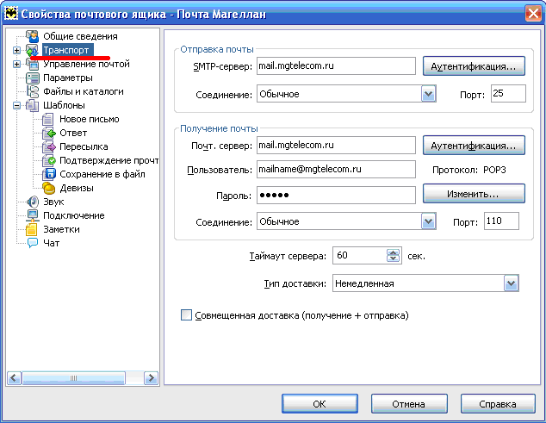Expand the Управление почтой tree node
546x423 pixels.
tap(16, 64)
